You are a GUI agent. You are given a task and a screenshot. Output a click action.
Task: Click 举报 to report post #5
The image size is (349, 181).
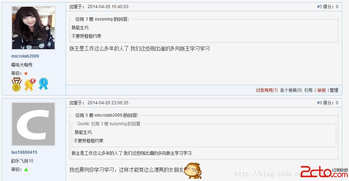pyautogui.click(x=321, y=90)
